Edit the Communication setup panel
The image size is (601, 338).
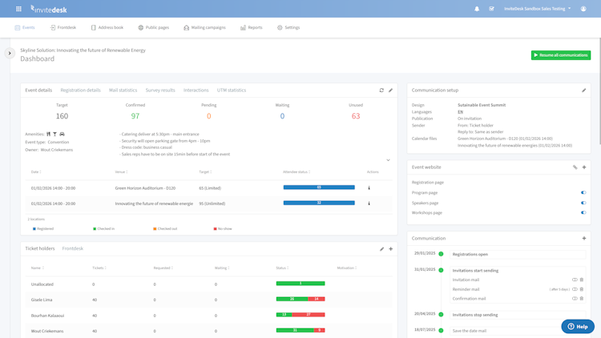pos(583,91)
